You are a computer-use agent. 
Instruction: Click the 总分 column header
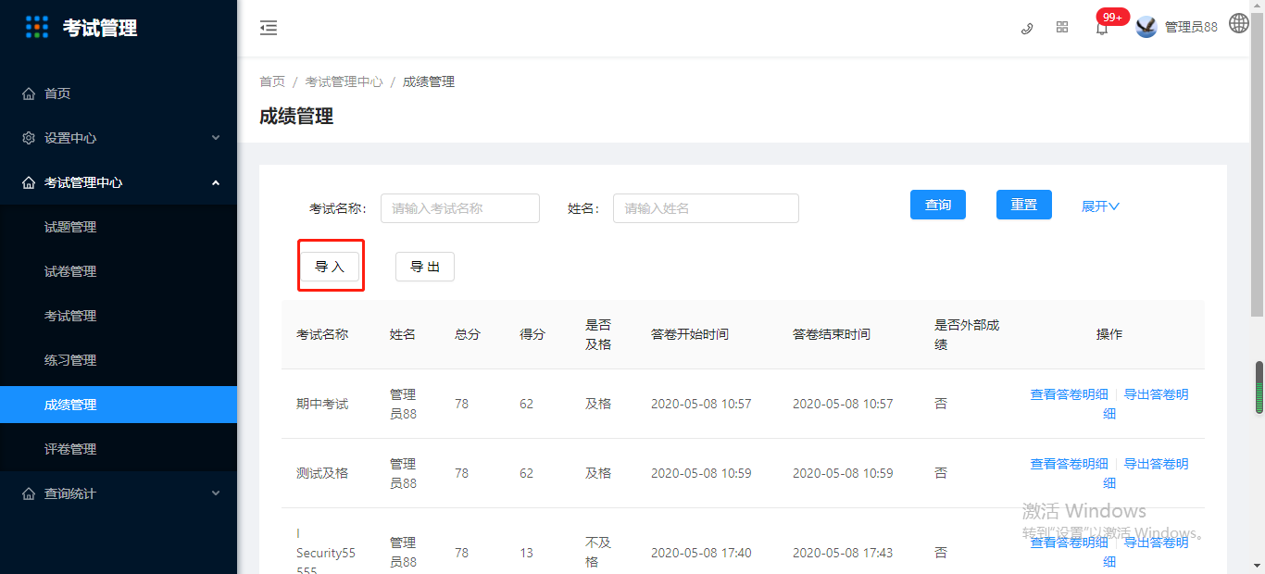[468, 334]
